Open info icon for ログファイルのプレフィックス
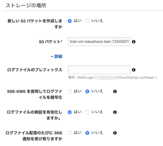This screenshot has width=163, height=146. point(134,70)
